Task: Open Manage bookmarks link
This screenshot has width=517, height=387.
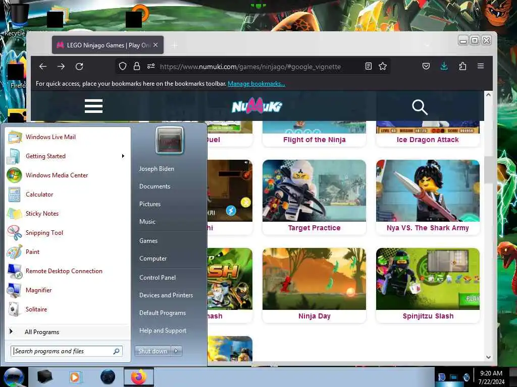Action: (256, 84)
